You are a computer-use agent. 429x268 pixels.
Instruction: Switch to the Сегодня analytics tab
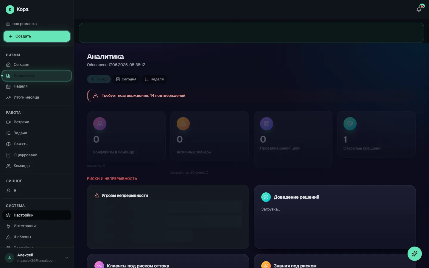click(126, 79)
